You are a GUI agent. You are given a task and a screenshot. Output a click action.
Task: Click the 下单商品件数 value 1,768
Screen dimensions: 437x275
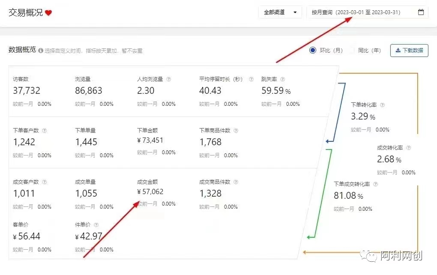click(210, 142)
